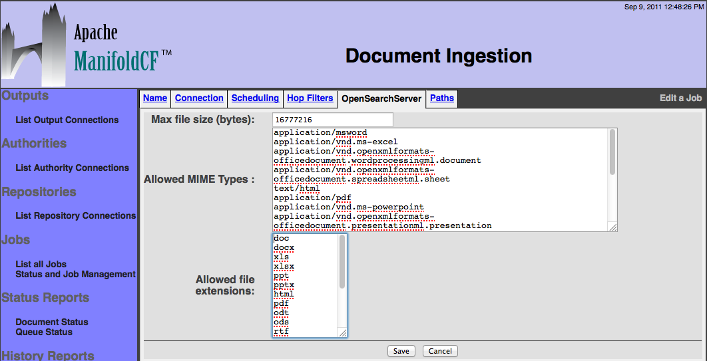
Task: Click the file extensions list scrollbar
Action: [x=342, y=263]
